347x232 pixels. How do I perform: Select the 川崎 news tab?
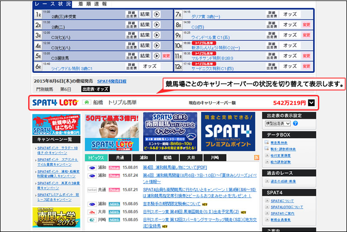pyautogui.click(x=215, y=158)
